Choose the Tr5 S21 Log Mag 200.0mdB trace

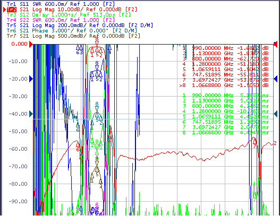[x=80, y=25]
